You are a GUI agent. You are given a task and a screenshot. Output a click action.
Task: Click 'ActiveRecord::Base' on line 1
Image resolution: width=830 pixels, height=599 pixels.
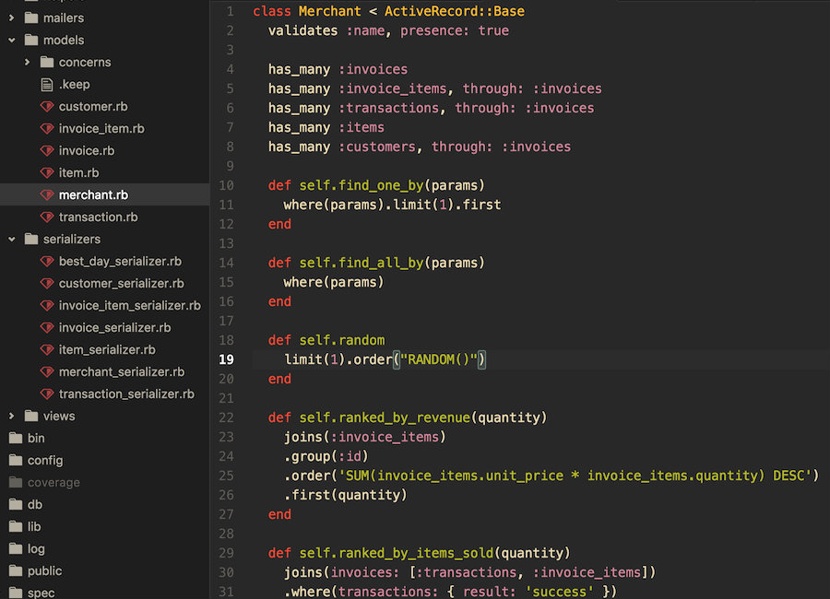(x=455, y=11)
